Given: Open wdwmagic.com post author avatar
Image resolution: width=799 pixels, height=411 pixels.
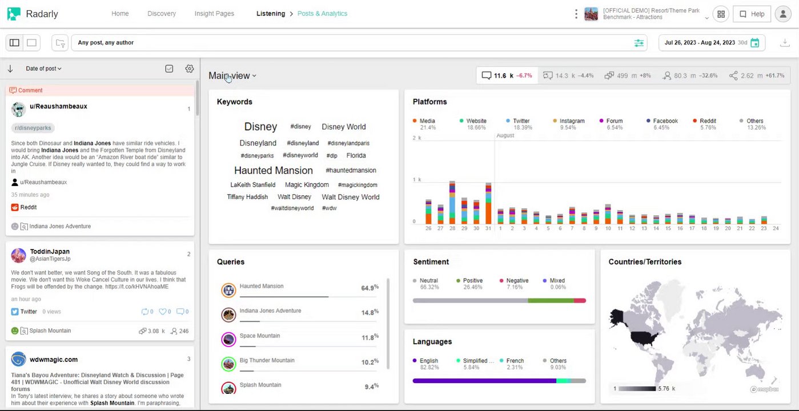Looking at the screenshot, I should [x=19, y=360].
